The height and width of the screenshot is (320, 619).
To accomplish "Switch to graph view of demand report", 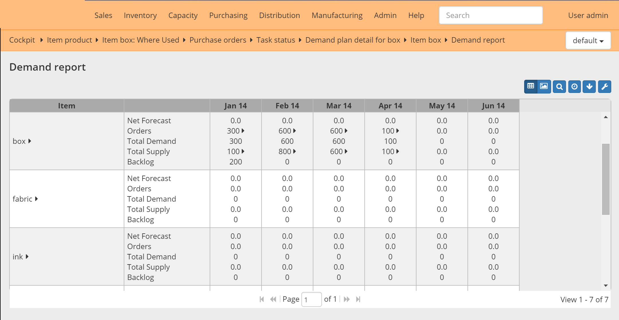I will pos(544,86).
